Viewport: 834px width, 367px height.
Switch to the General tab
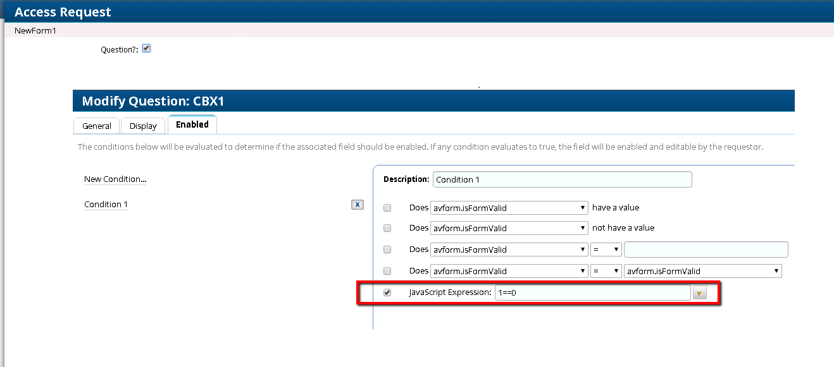96,126
